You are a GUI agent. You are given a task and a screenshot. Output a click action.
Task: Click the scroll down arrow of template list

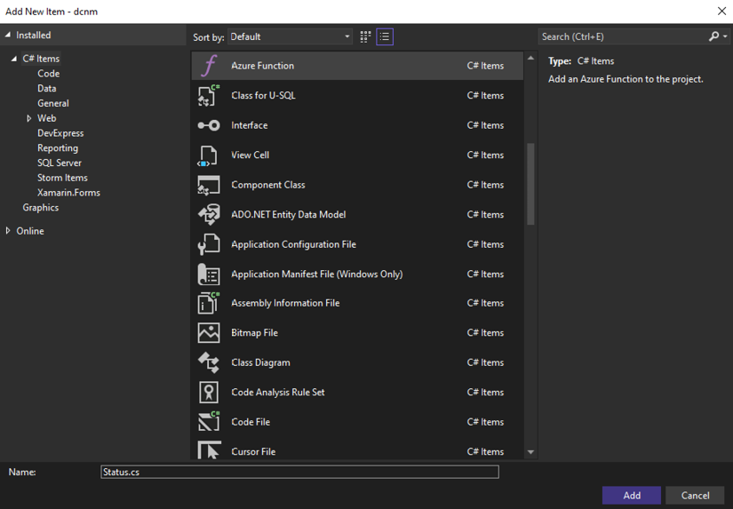tap(530, 452)
